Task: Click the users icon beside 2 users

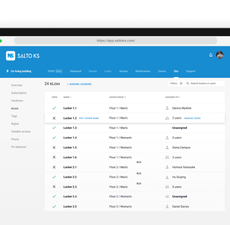Action: (x=167, y=118)
